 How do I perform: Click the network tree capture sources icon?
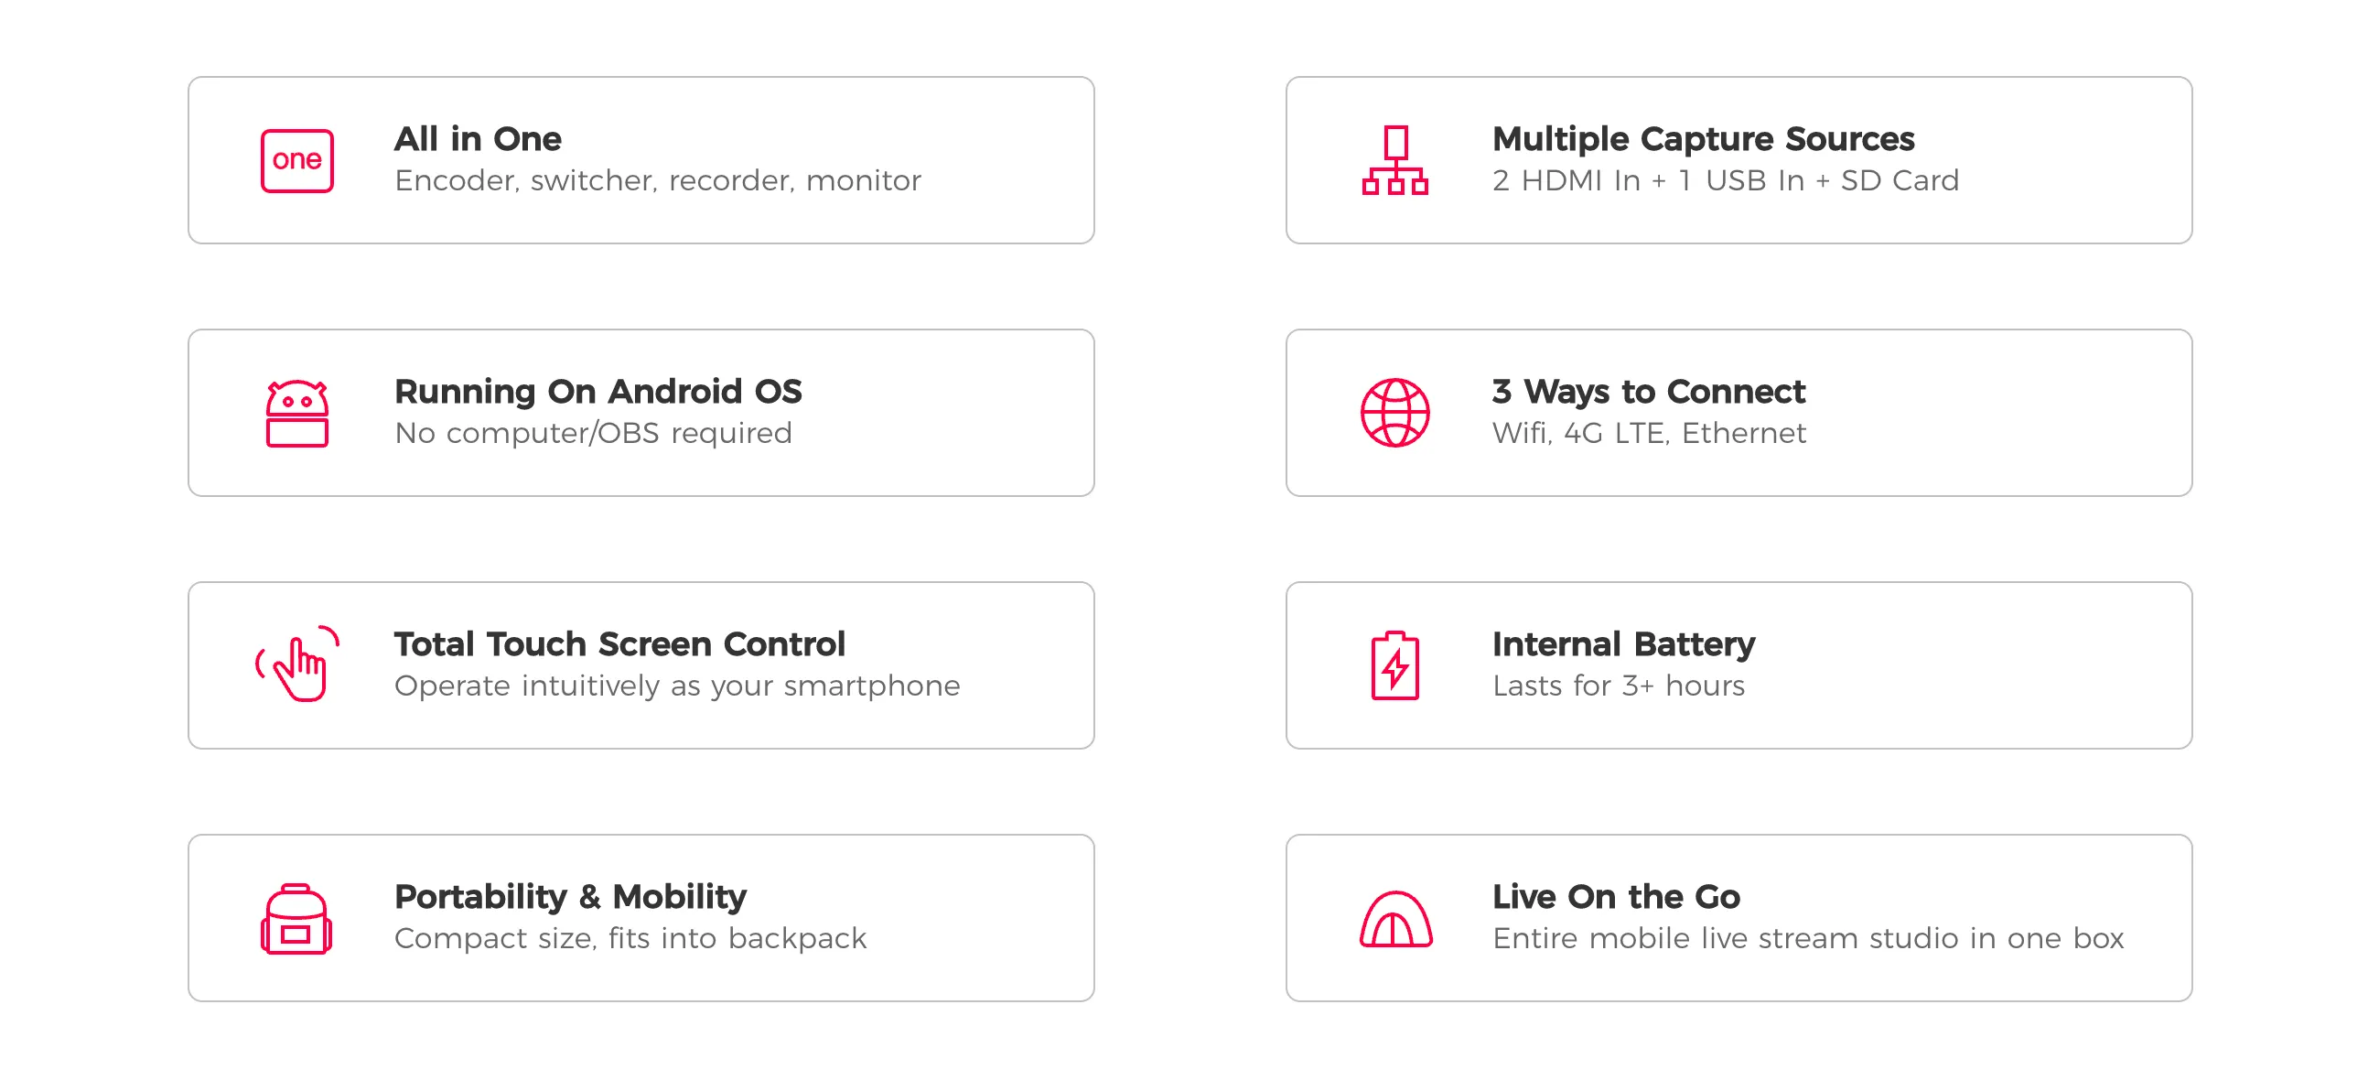1394,161
